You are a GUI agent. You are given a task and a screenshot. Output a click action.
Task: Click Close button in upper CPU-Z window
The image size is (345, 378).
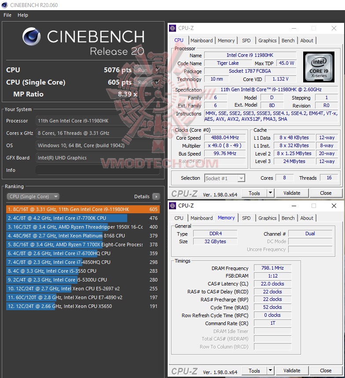(x=326, y=193)
